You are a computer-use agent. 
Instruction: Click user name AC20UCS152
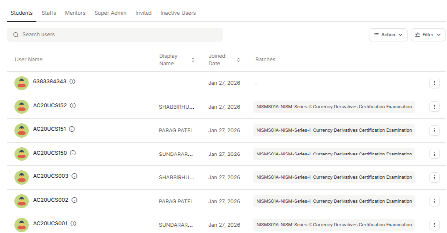(x=50, y=106)
